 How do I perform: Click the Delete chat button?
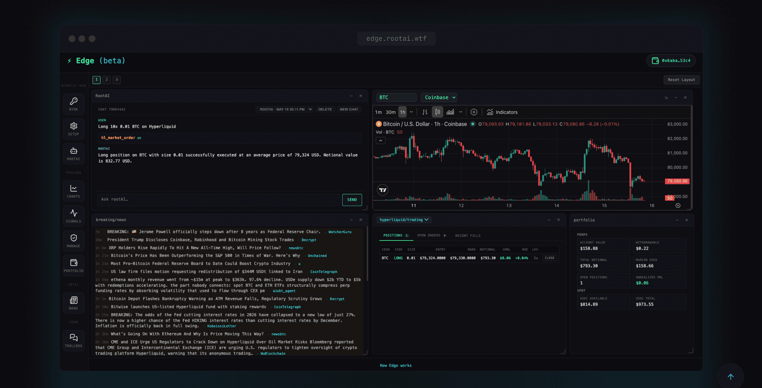pyautogui.click(x=325, y=109)
